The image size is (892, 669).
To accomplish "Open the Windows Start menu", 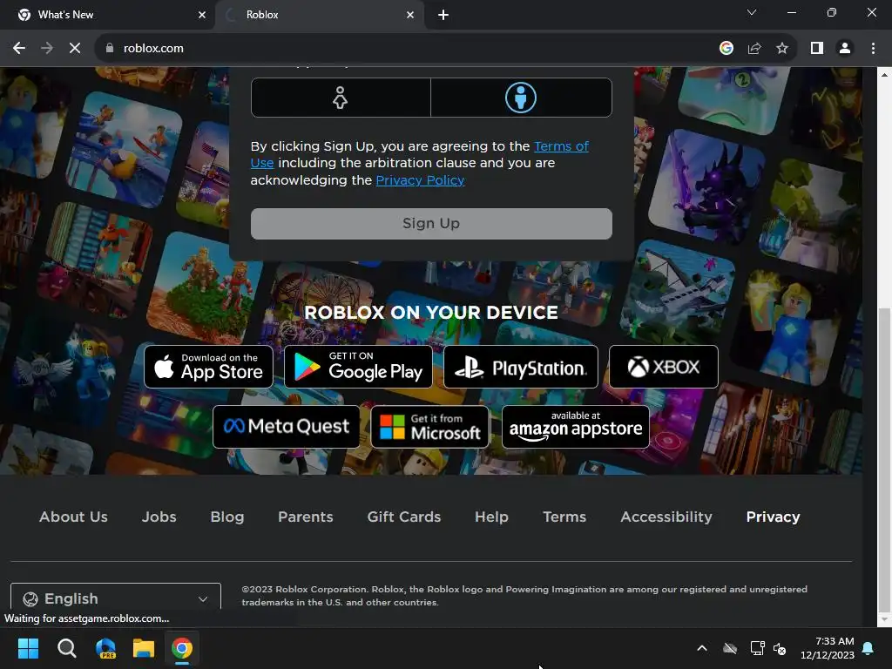I will click(28, 648).
